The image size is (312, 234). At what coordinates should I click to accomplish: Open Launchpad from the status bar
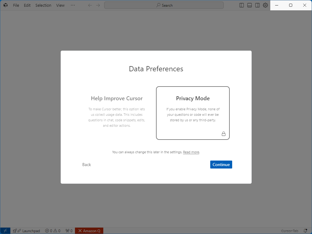click(x=27, y=231)
